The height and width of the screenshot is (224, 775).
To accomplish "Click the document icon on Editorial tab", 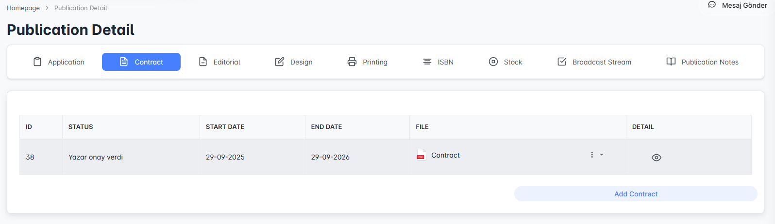I will pyautogui.click(x=203, y=62).
